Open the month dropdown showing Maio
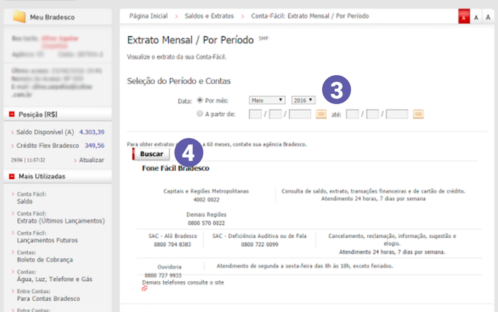The width and height of the screenshot is (498, 312). click(267, 100)
